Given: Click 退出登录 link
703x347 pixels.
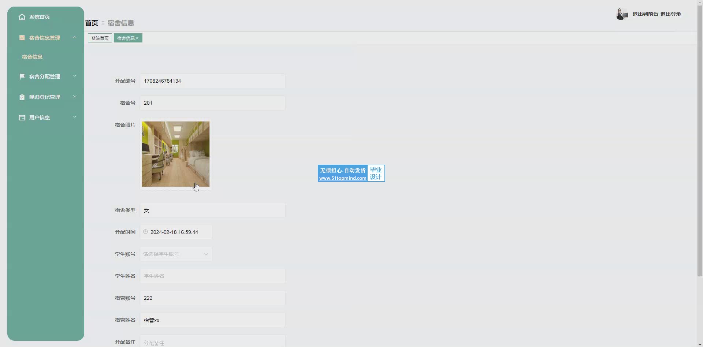Looking at the screenshot, I should pos(671,14).
